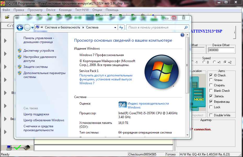The width and height of the screenshot is (243, 157).
Task: Click shield icon beside Защита системы
Action: (x=20, y=67)
